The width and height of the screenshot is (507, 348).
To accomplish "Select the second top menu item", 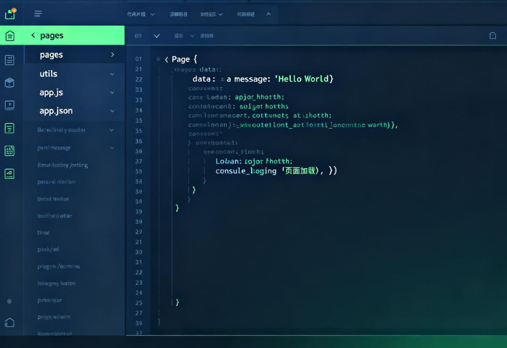I will (x=179, y=14).
